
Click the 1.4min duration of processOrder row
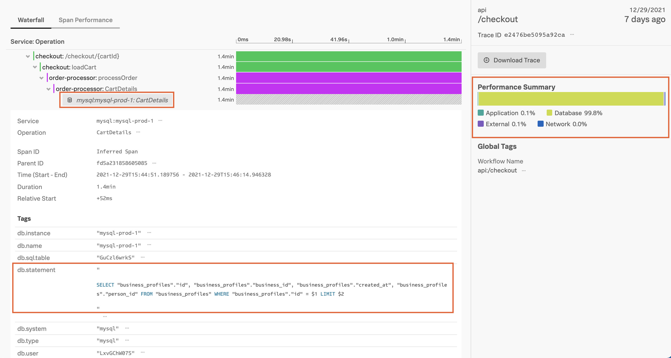click(x=226, y=78)
